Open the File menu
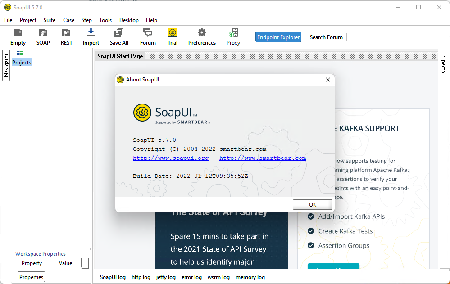Image resolution: width=450 pixels, height=284 pixels. click(8, 20)
